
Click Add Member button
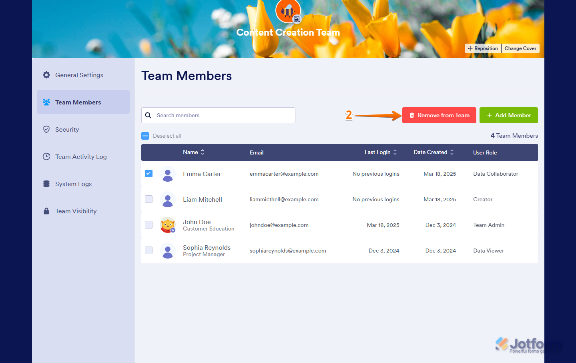tap(509, 115)
